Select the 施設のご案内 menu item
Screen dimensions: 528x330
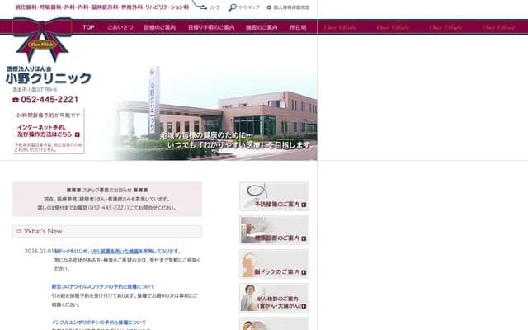(262, 27)
